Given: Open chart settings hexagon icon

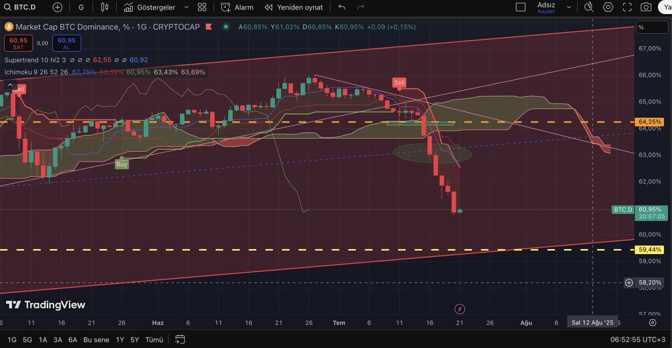Looking at the screenshot, I should click(x=608, y=7).
